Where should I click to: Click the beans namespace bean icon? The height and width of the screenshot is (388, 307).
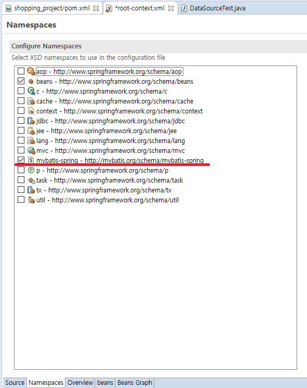point(31,81)
